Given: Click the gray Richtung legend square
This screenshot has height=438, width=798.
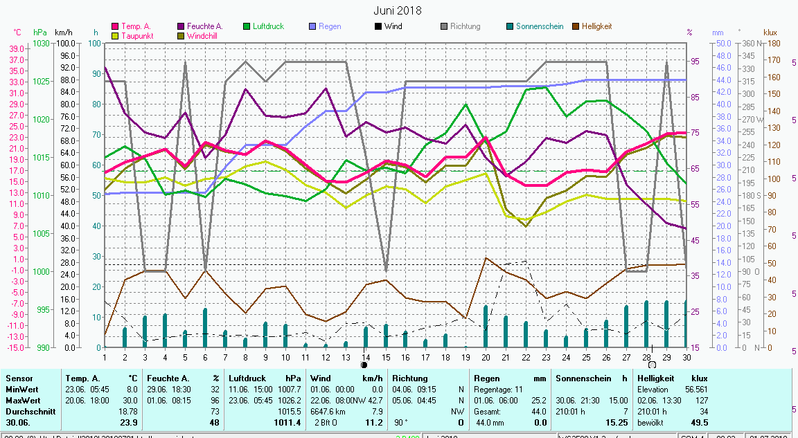Looking at the screenshot, I should point(444,26).
